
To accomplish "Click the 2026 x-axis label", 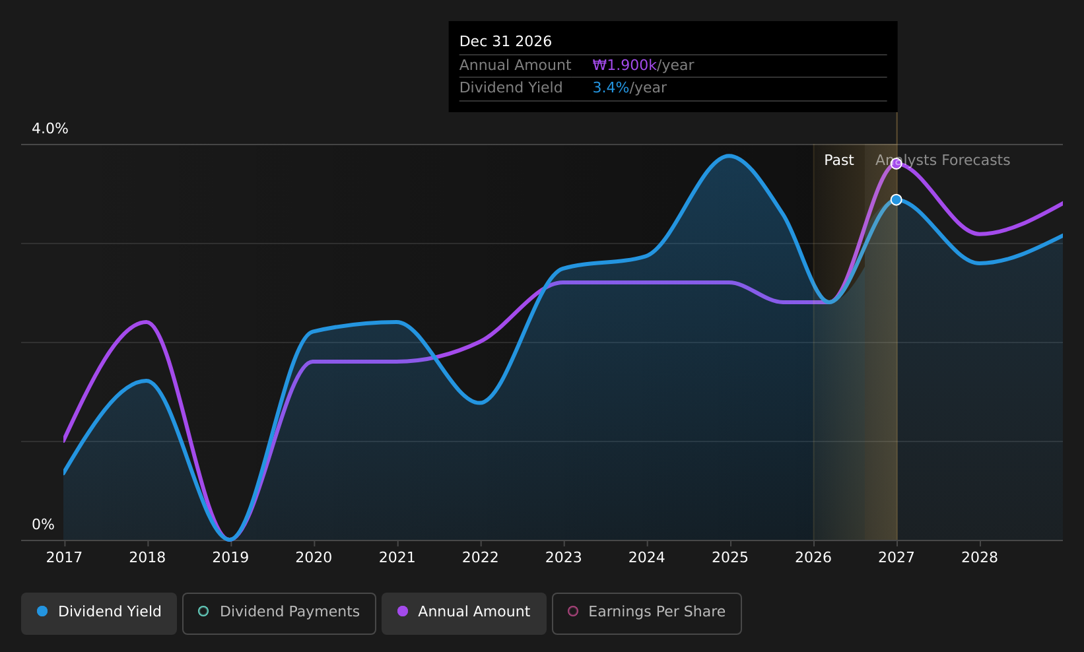I will (x=813, y=558).
